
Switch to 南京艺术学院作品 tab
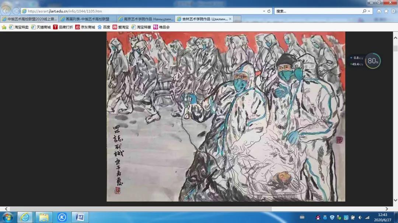tap(146, 19)
